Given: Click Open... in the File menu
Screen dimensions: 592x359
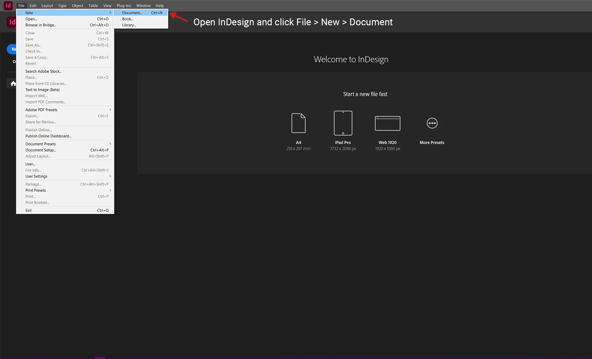Looking at the screenshot, I should tap(31, 19).
